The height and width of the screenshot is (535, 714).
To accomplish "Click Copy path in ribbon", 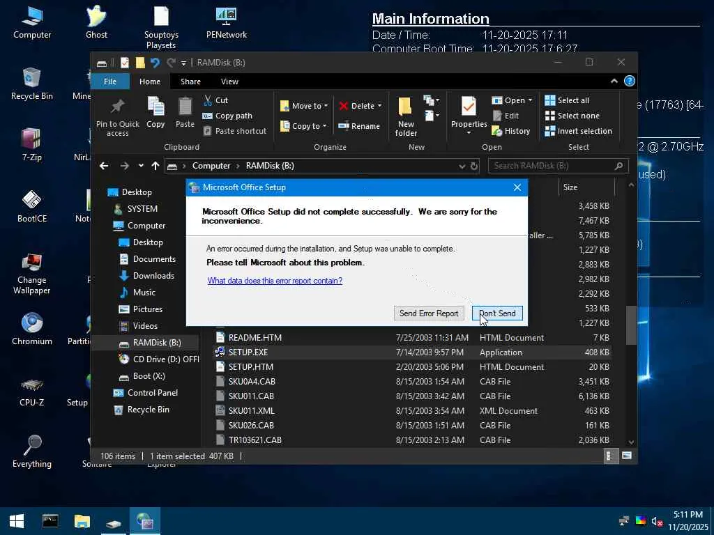I will (x=227, y=116).
